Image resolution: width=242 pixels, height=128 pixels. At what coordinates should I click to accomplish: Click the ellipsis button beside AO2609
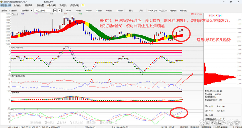49,10
